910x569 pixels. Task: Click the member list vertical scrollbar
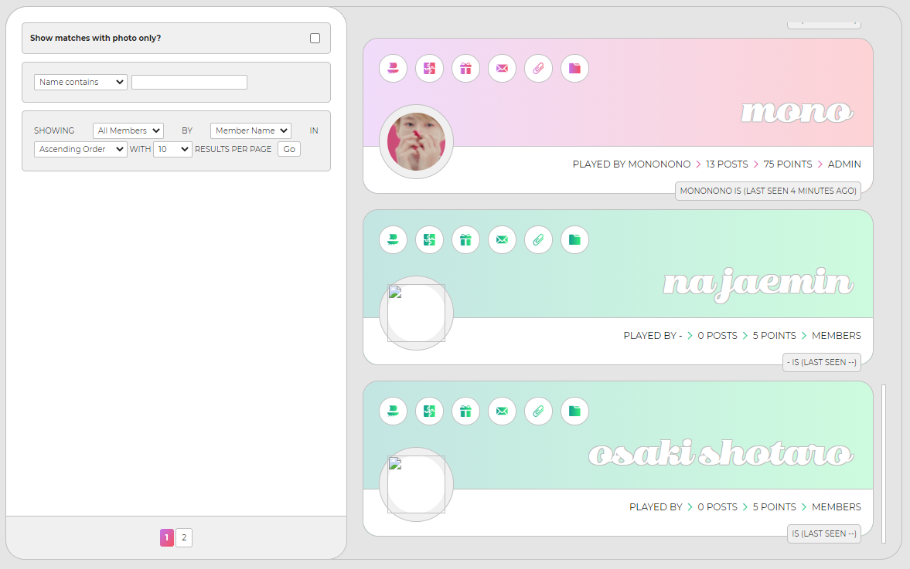pos(884,463)
